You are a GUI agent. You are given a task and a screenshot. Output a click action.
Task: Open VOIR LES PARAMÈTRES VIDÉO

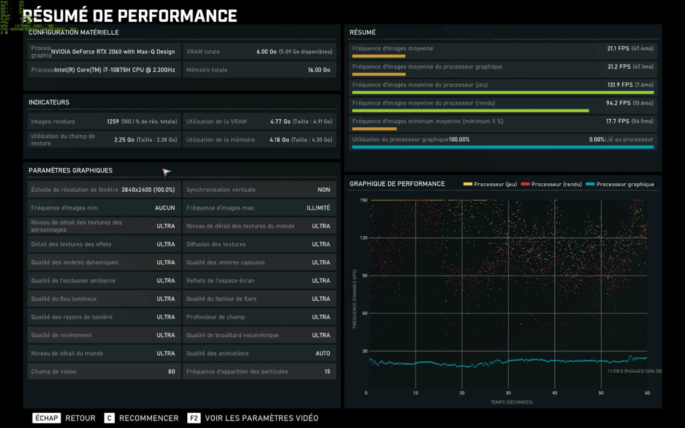(261, 418)
